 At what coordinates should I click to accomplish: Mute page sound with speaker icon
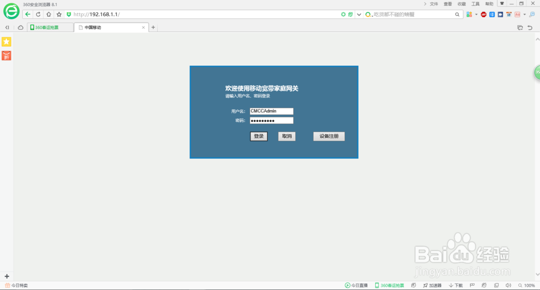pos(508,285)
